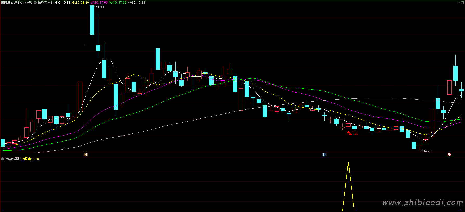Click the 财 financial report marker
The height and width of the screenshot is (212, 465).
click(324, 155)
